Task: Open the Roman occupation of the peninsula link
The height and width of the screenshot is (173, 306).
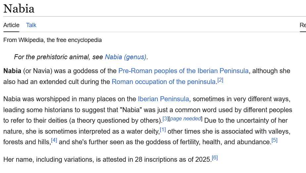Action: point(163,82)
